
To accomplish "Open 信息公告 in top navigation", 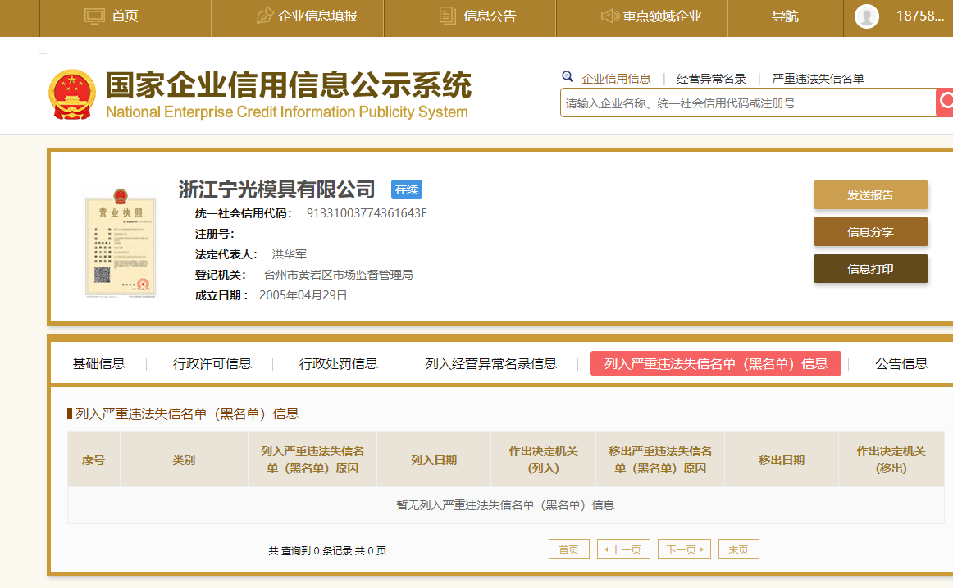I will [490, 16].
